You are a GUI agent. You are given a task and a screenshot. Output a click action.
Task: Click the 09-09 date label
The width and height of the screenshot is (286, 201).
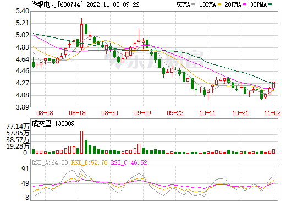(142, 113)
